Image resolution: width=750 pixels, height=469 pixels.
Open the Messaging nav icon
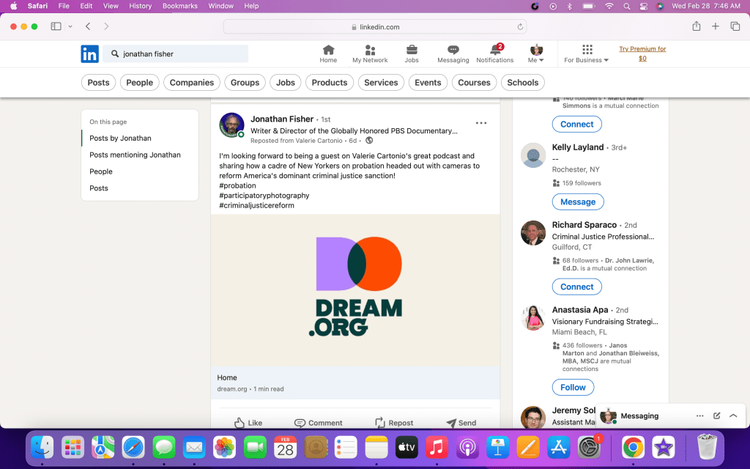point(453,50)
